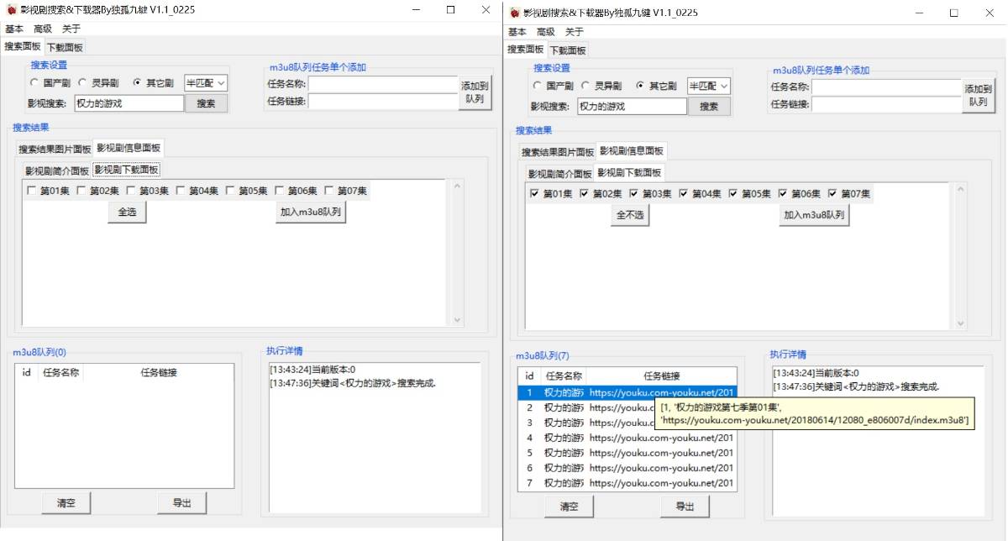The image size is (1008, 541).
Task: Click the app icon in left window title bar
Action: (11, 9)
